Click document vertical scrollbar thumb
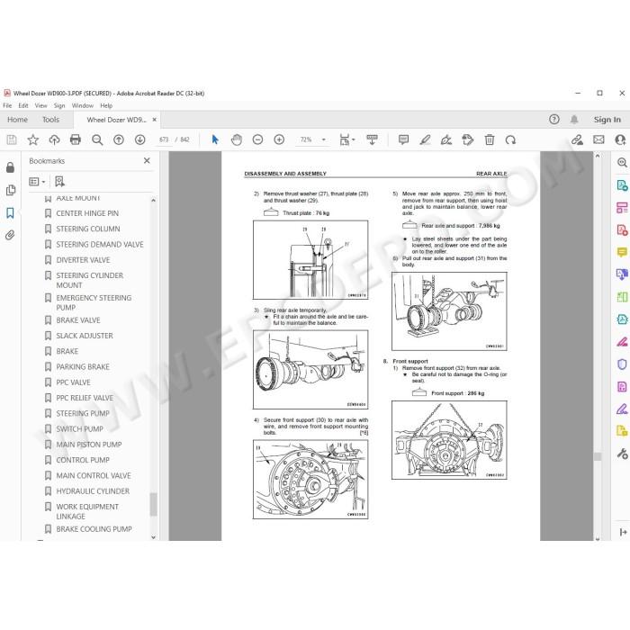Screen dimensions: 630x630 pyautogui.click(x=598, y=456)
